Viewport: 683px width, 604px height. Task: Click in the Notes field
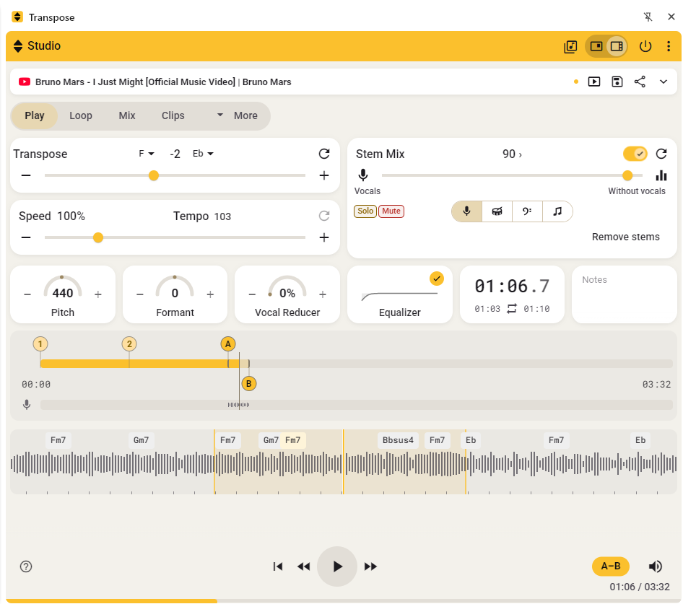pyautogui.click(x=625, y=295)
